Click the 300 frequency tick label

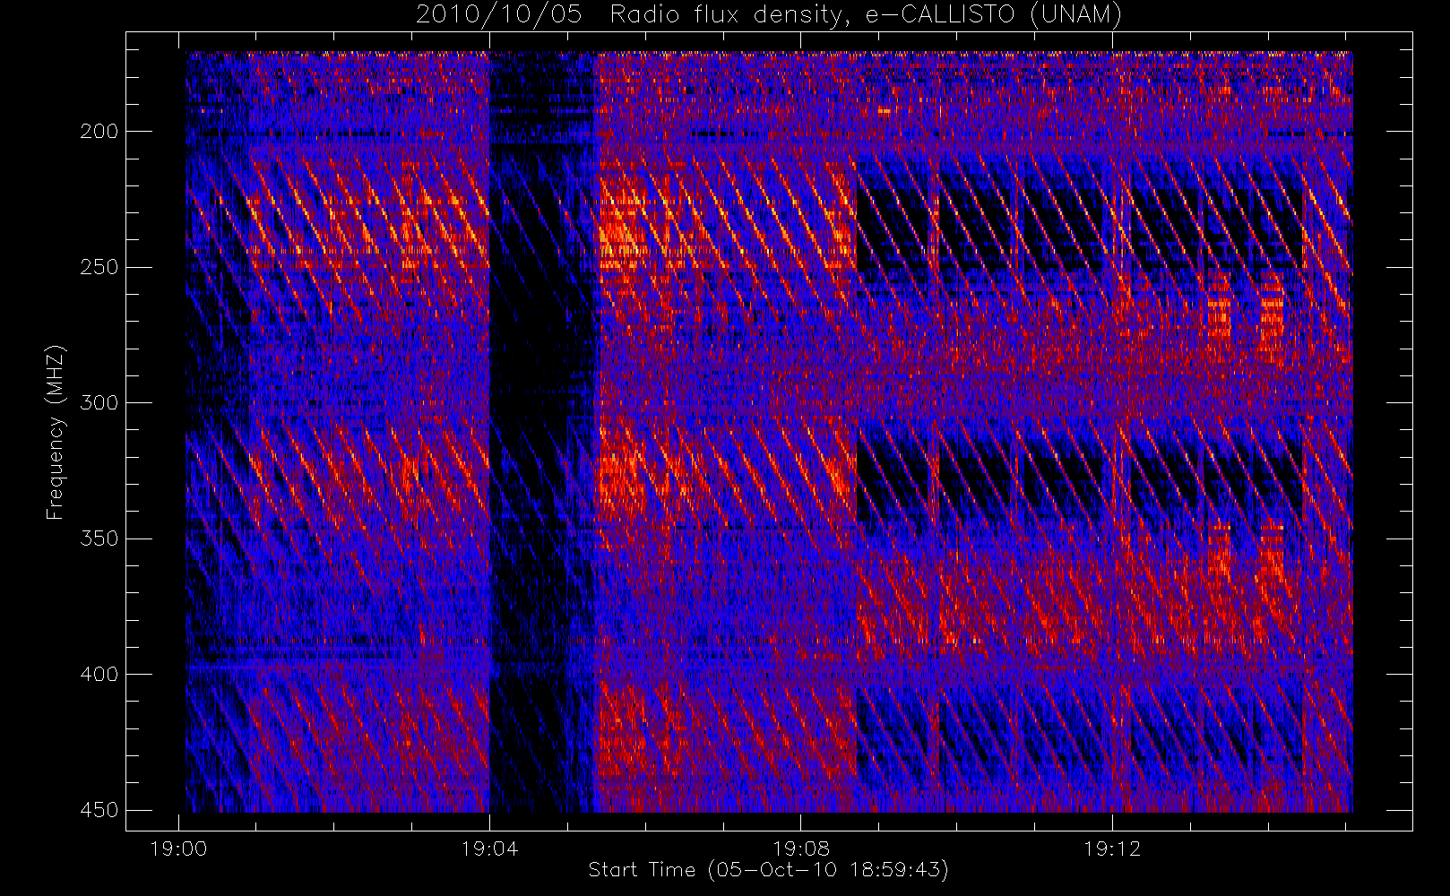[99, 402]
